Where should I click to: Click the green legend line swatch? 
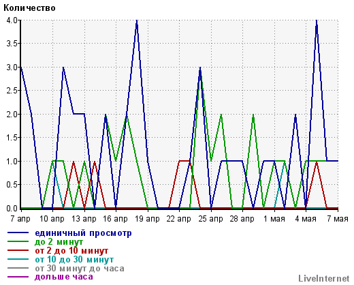click(18, 241)
